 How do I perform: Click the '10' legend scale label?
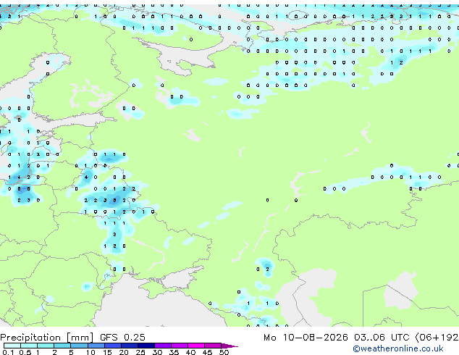pos(90,352)
